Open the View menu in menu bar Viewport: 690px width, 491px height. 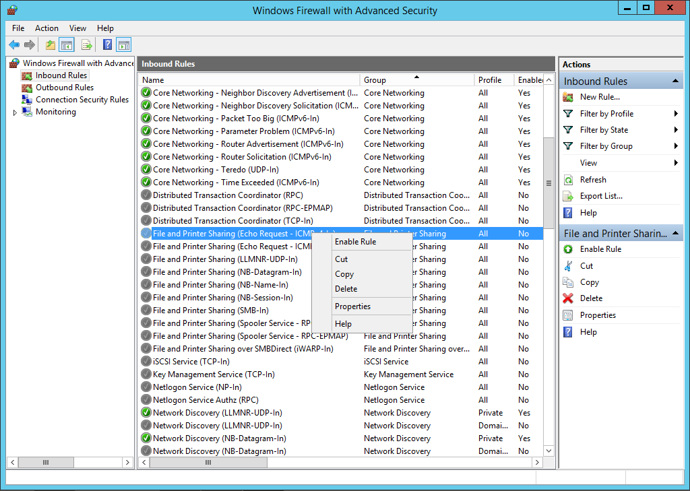pos(77,28)
